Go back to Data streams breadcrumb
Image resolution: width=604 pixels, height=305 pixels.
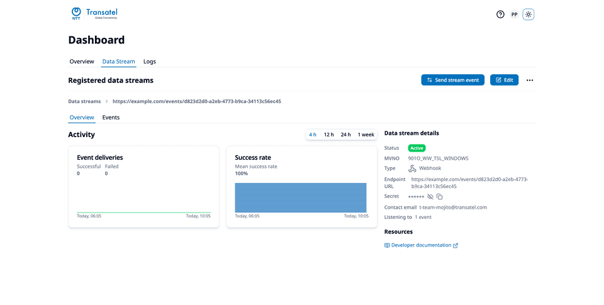[x=84, y=102]
